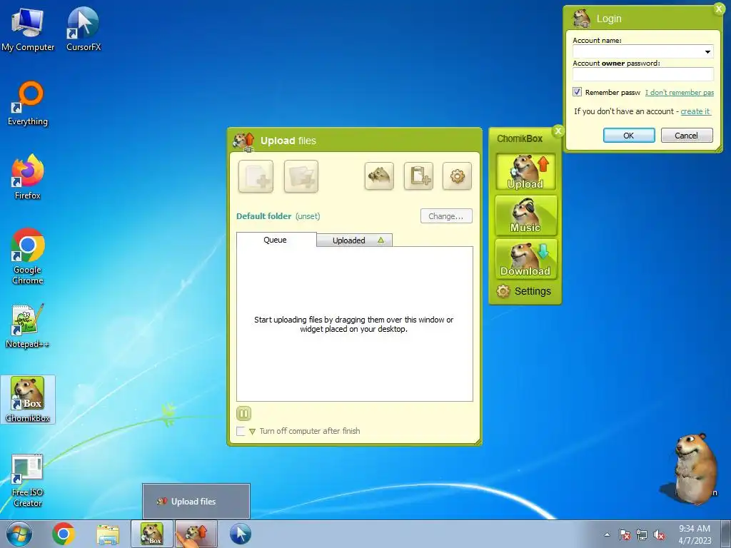Viewport: 731px width, 548px height.
Task: Open the Windows Start menu
Action: tap(19, 534)
